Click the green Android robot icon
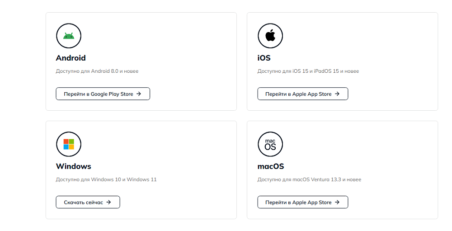The height and width of the screenshot is (231, 452). point(69,36)
